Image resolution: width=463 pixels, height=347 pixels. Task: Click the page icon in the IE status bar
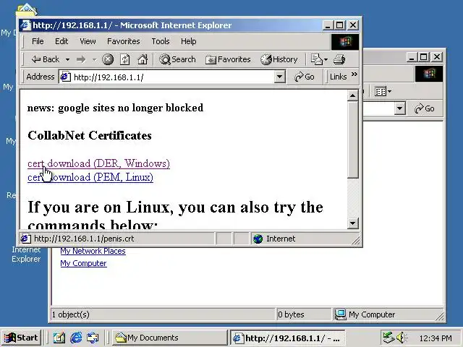click(25, 239)
